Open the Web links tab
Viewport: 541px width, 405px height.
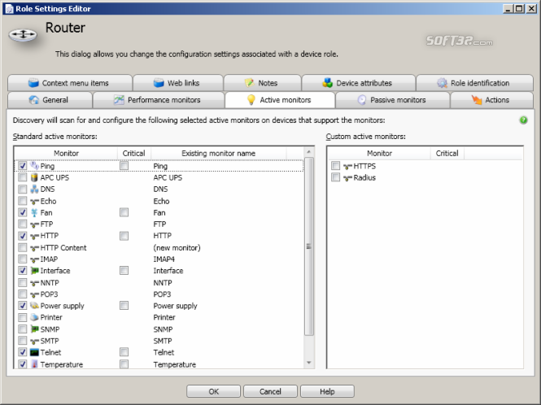click(x=178, y=83)
